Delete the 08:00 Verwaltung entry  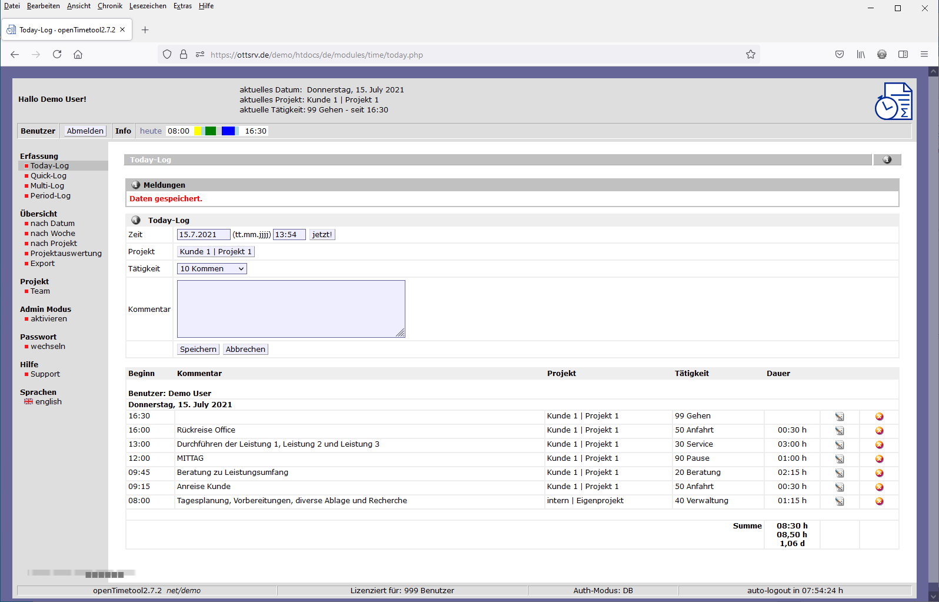coord(879,501)
